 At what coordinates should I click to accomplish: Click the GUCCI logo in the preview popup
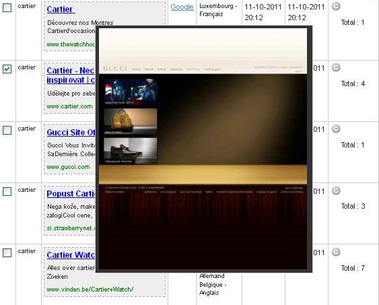point(115,69)
